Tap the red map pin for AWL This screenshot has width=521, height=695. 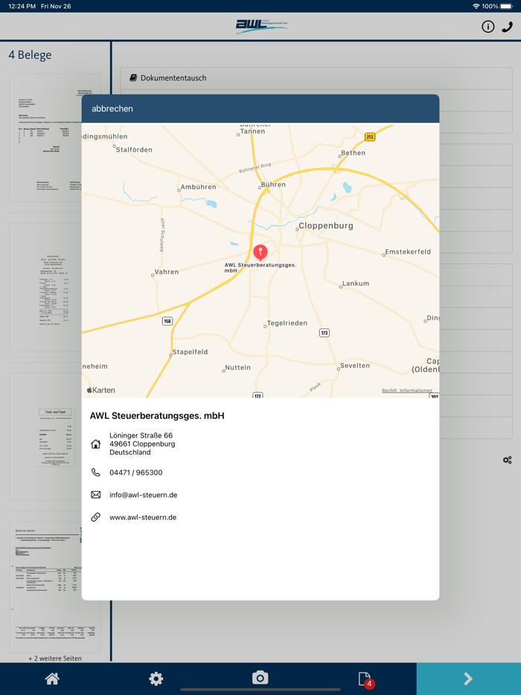tap(260, 252)
